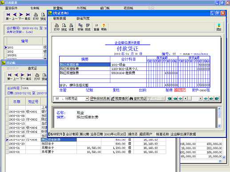
Task: Click the voucher scrollbar's left arrow
Action: [x=186, y=98]
